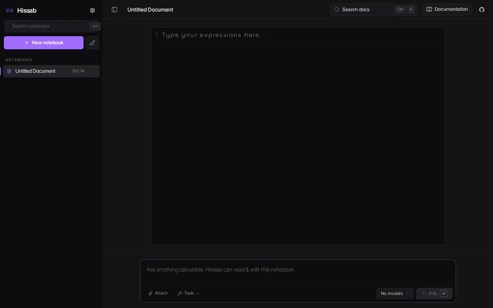Open the Documentation link

pos(447,10)
